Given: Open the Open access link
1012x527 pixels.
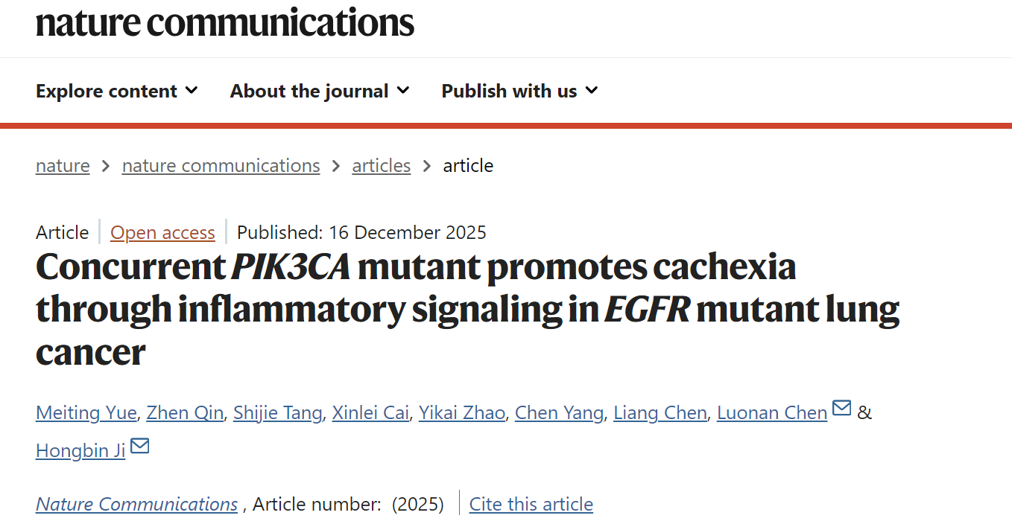Looking at the screenshot, I should tap(162, 232).
